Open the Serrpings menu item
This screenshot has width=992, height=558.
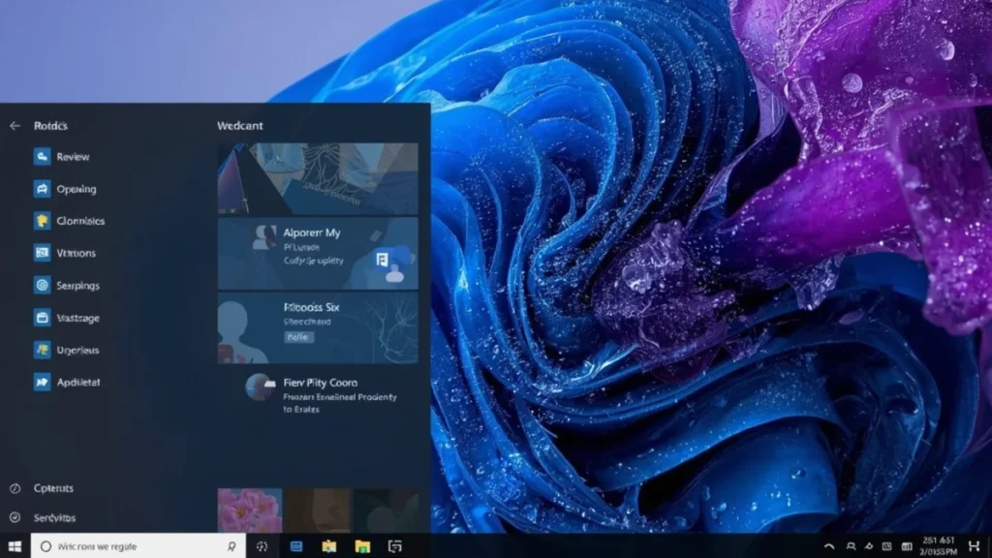77,286
